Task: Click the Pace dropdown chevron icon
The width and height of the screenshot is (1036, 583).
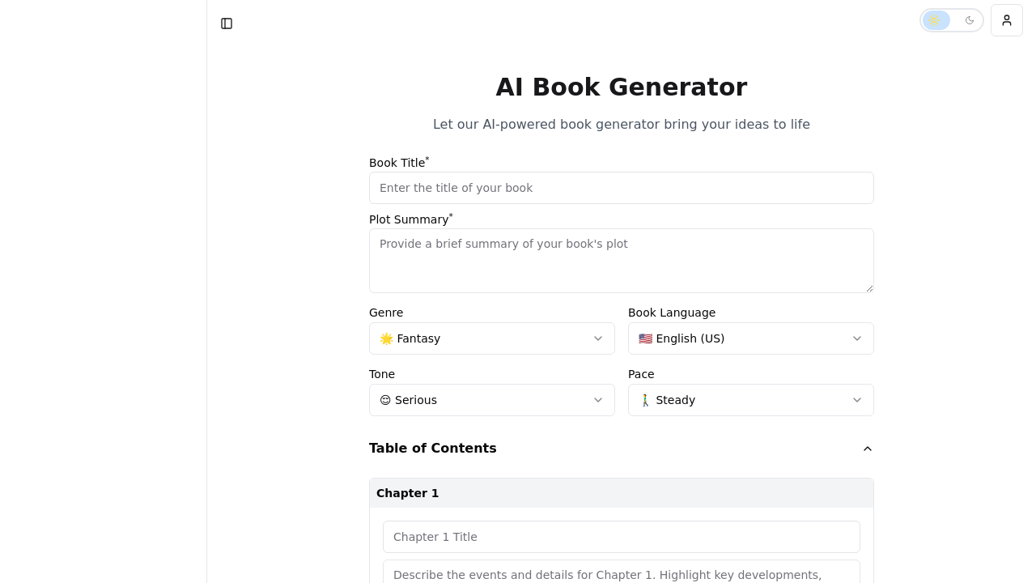Action: click(x=857, y=400)
